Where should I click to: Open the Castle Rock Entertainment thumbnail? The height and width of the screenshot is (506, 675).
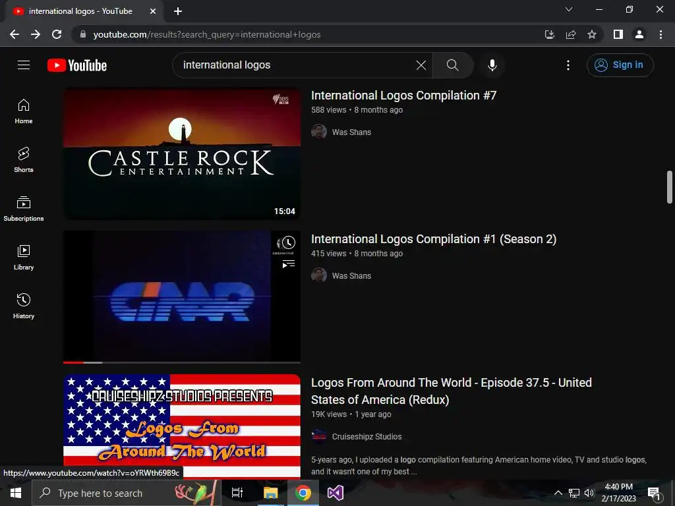tap(182, 154)
